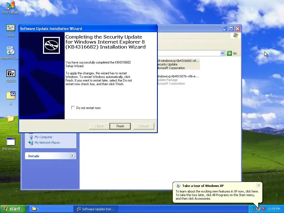
Task: Open the Start menu
Action: [x=13, y=209]
